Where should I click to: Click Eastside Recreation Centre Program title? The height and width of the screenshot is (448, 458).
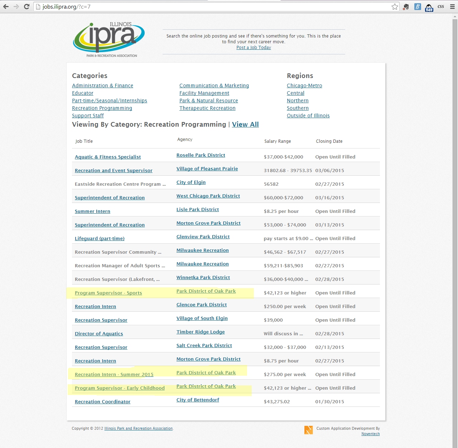click(x=120, y=184)
